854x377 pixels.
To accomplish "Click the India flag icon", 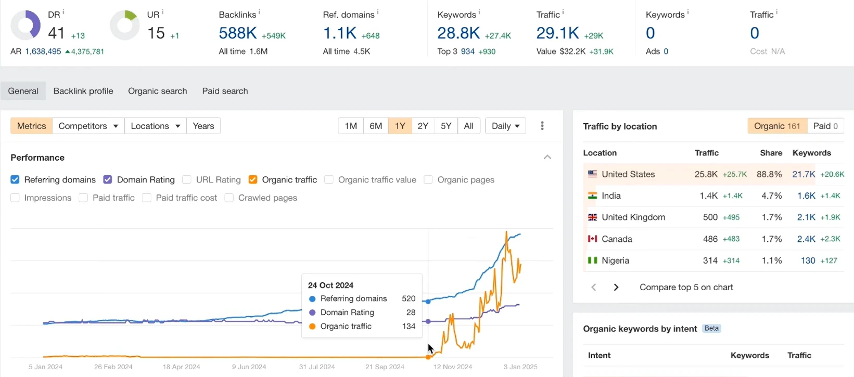I will (592, 196).
